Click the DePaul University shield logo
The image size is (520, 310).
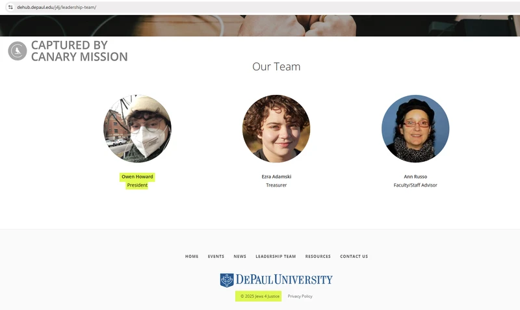tap(227, 280)
